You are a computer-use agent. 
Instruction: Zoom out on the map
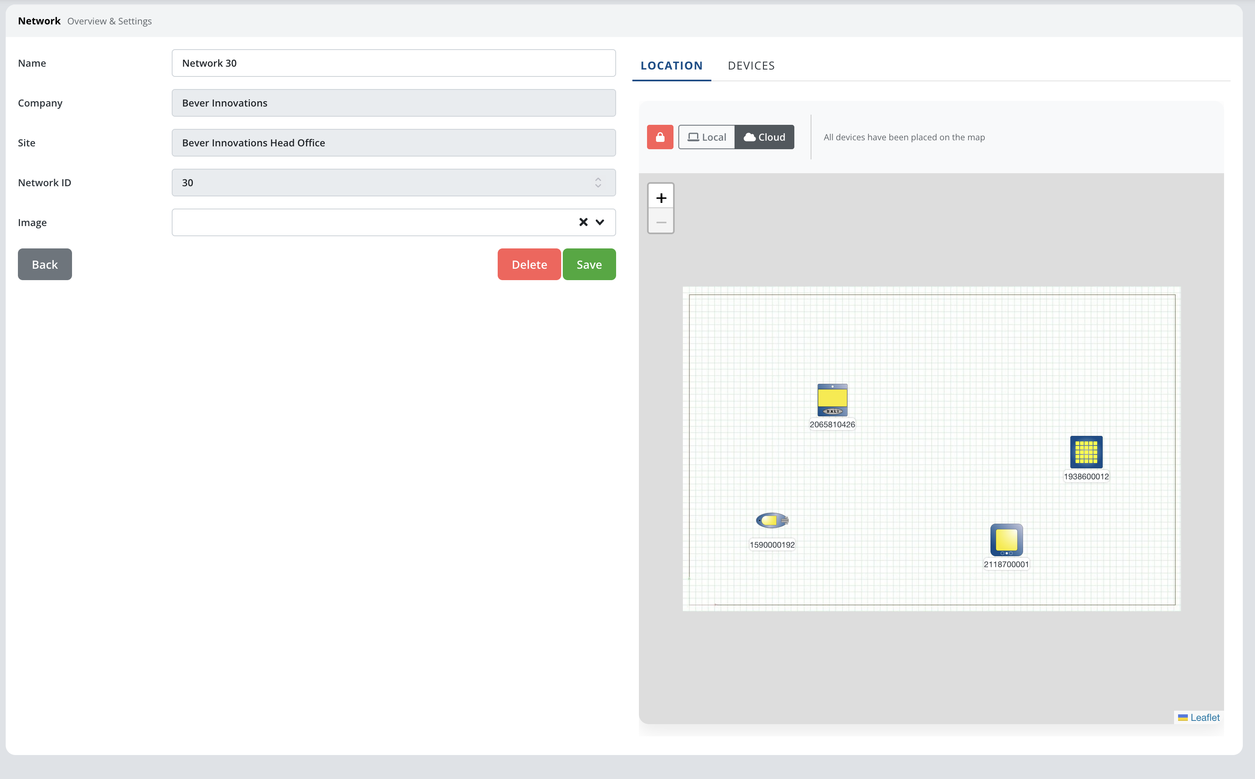(661, 222)
